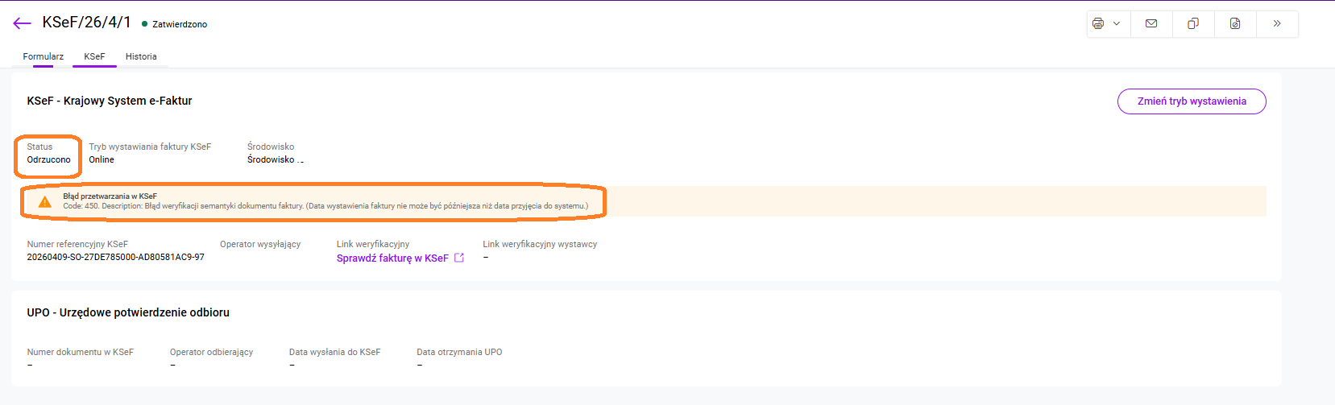Click the document cancel icon
Screen dimensions: 1335x405
coord(1235,23)
